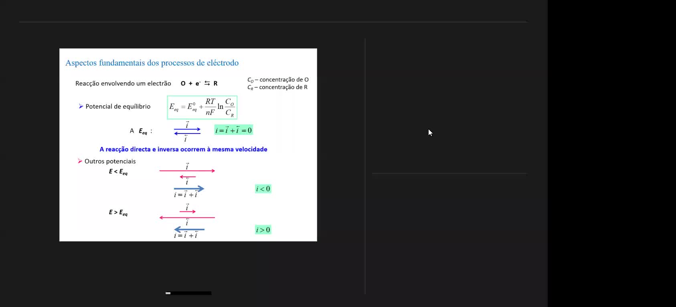This screenshot has height=307, width=676.
Task: Click the thick blue left-pointing arrow
Action: [x=189, y=229]
